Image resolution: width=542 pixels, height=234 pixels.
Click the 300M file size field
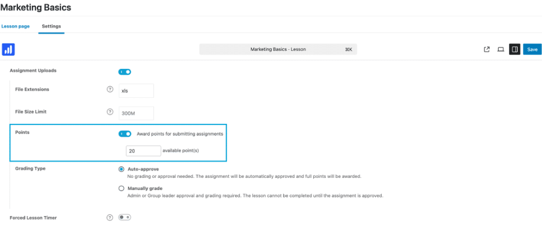[x=136, y=113]
